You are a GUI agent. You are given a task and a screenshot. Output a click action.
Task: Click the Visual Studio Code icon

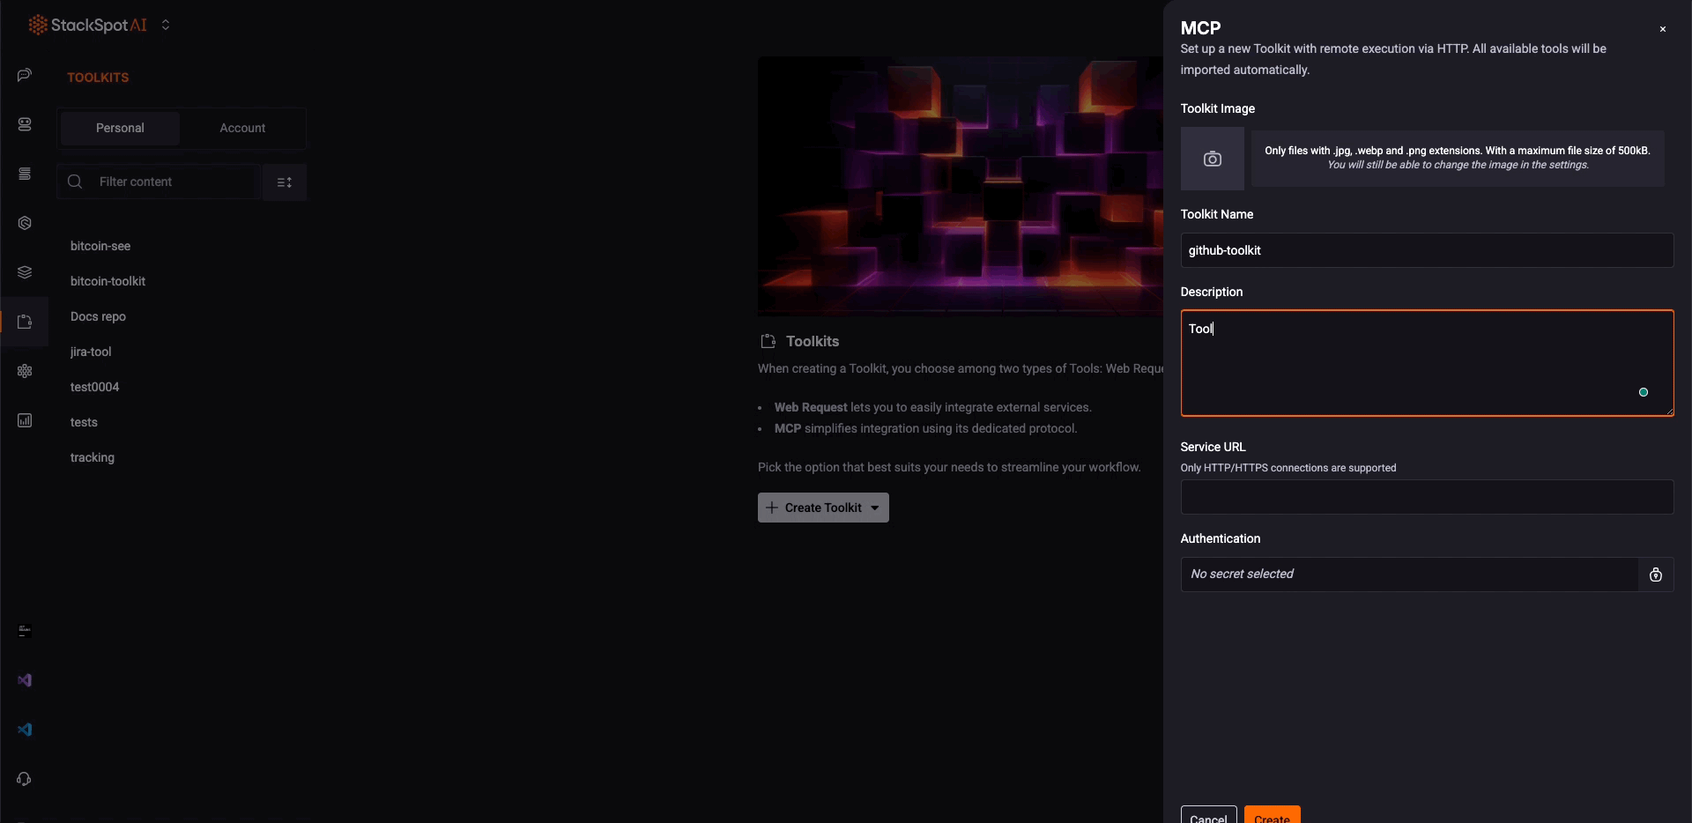(25, 730)
